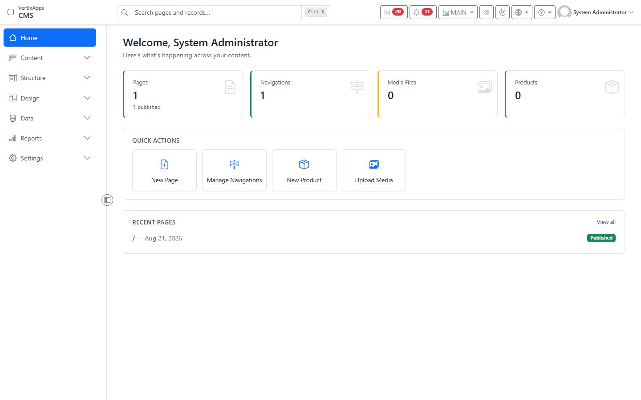
Task: Expand the Settings chevron
Action: pyautogui.click(x=87, y=158)
